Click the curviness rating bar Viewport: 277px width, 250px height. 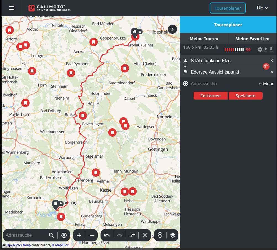(234, 50)
